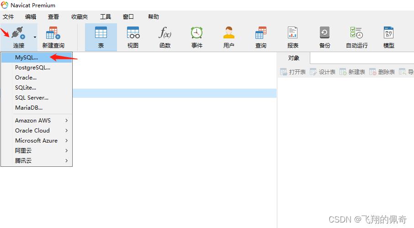Click the dropdown arrow beside Connection button
The height and width of the screenshot is (228, 414).
pos(35,37)
